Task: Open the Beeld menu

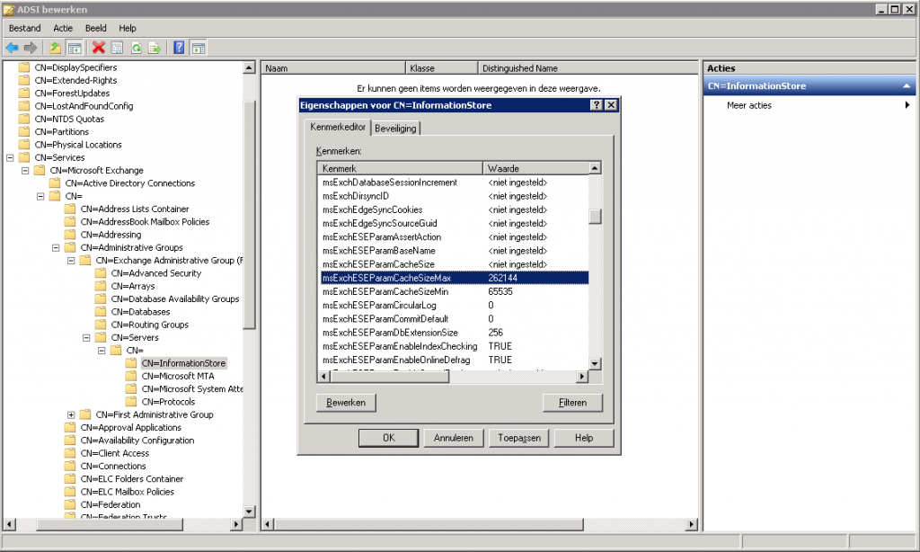Action: pyautogui.click(x=95, y=28)
